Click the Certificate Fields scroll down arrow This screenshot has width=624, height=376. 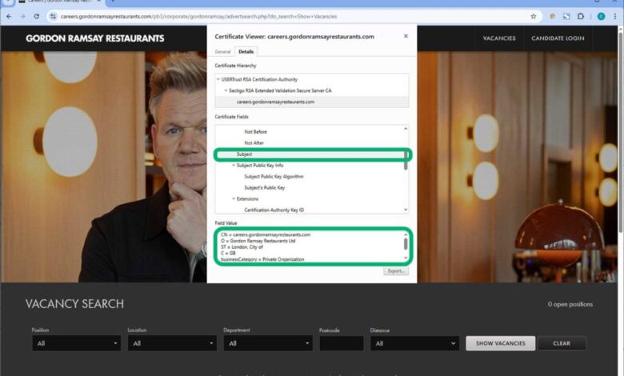pos(406,210)
